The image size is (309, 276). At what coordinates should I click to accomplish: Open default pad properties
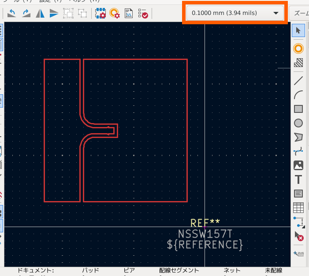pos(115,13)
